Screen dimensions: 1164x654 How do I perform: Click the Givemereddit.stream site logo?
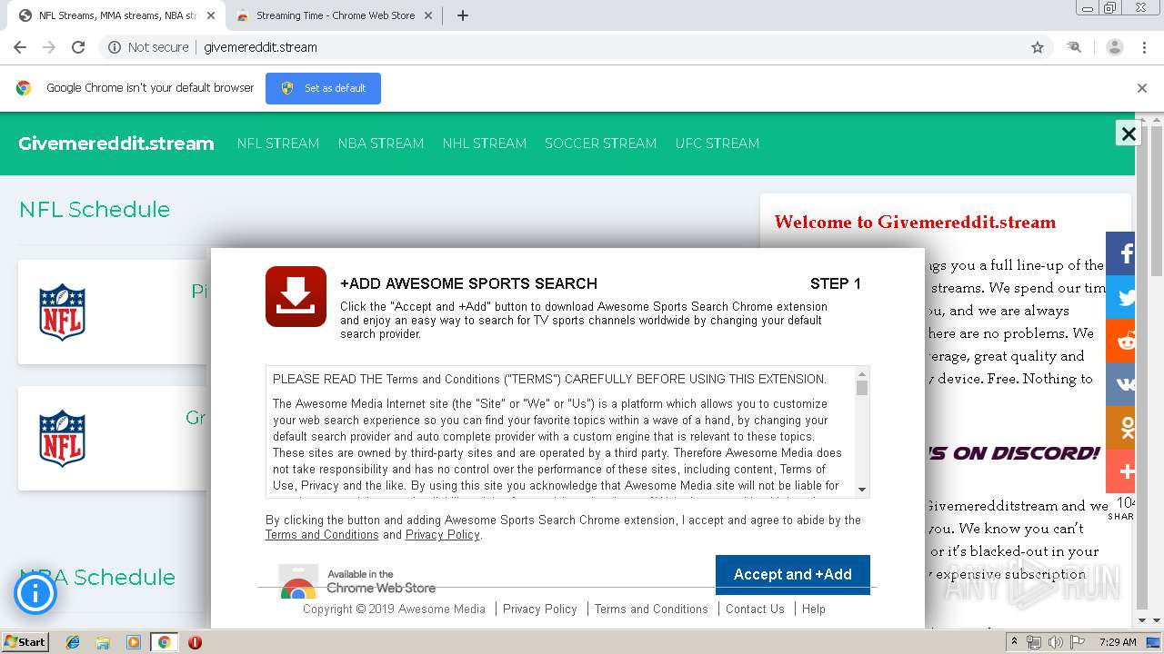tap(116, 144)
